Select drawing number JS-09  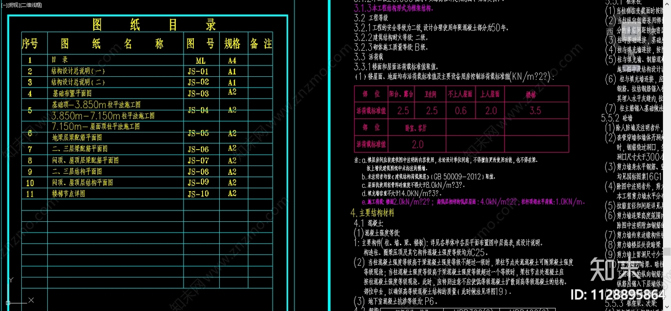click(198, 182)
